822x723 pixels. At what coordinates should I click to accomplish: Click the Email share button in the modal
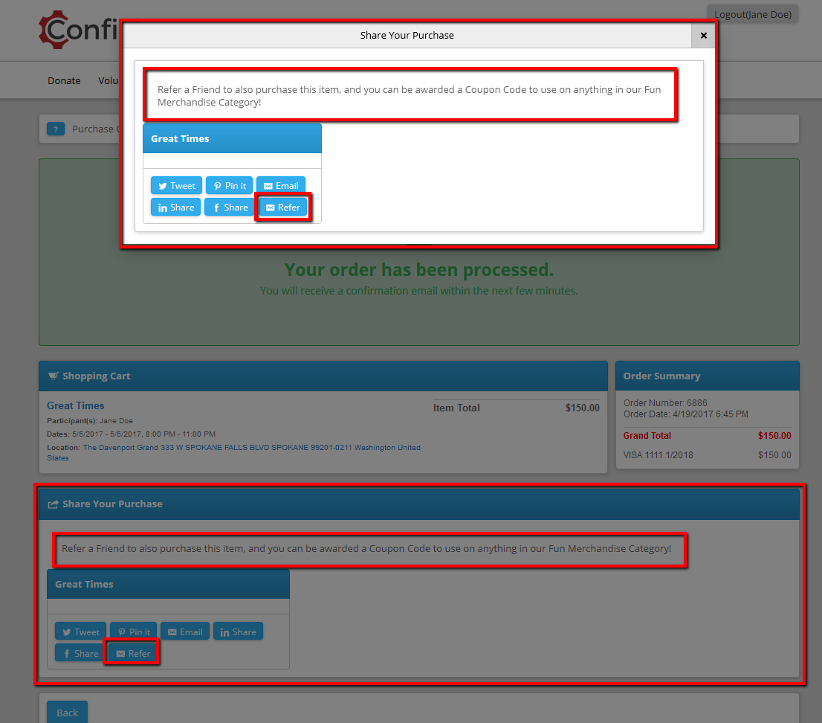point(280,186)
